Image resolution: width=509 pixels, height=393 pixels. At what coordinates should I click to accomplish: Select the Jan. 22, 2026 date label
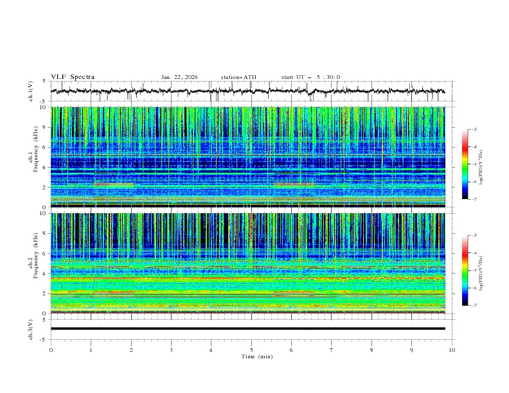point(179,77)
